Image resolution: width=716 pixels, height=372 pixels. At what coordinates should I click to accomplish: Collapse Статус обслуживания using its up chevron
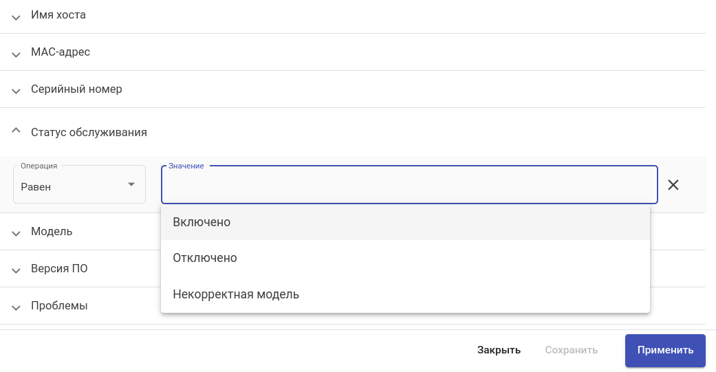coord(17,131)
